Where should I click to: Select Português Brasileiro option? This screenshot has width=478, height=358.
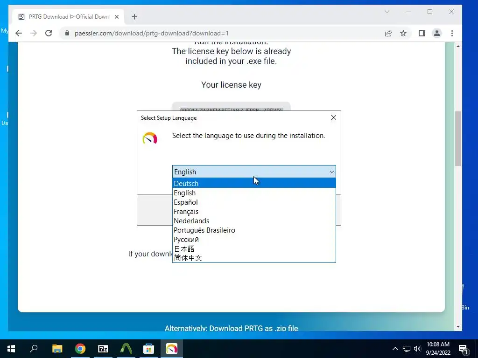[254, 230]
